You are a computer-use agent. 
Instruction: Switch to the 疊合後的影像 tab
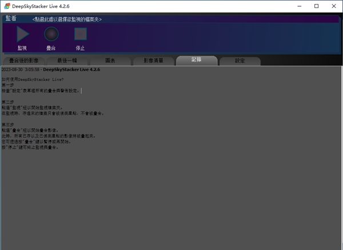point(24,60)
